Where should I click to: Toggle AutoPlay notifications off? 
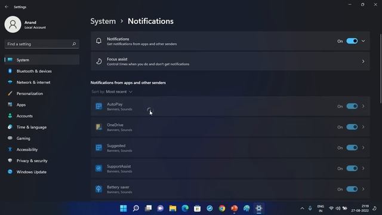click(x=352, y=106)
